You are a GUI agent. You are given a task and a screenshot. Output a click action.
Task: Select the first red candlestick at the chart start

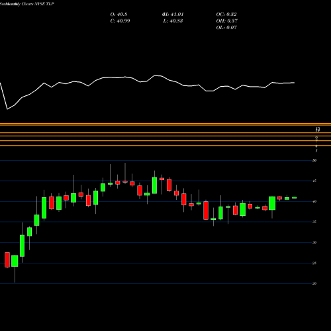[x=7, y=260]
